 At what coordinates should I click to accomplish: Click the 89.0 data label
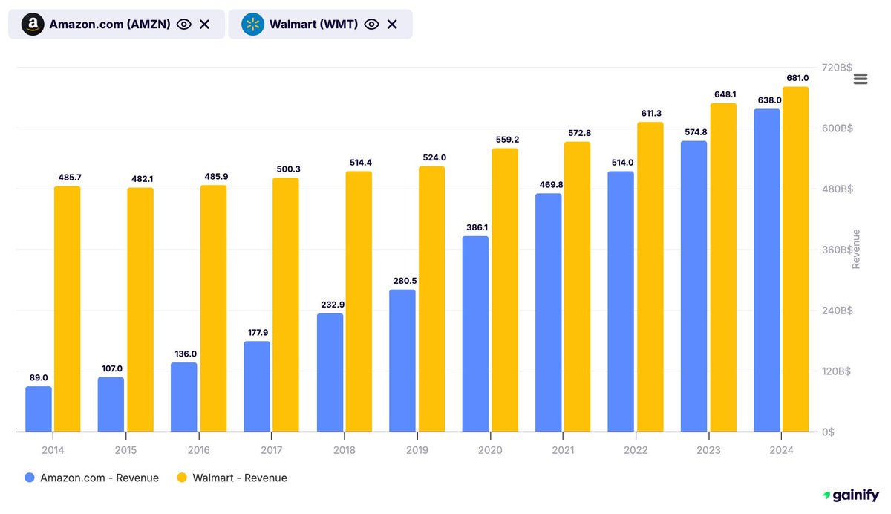[39, 377]
